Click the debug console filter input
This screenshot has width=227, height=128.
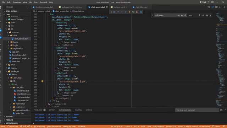(197, 110)
